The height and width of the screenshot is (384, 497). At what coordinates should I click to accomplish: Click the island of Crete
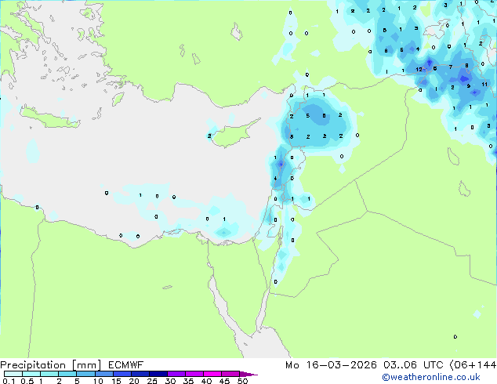(50, 118)
